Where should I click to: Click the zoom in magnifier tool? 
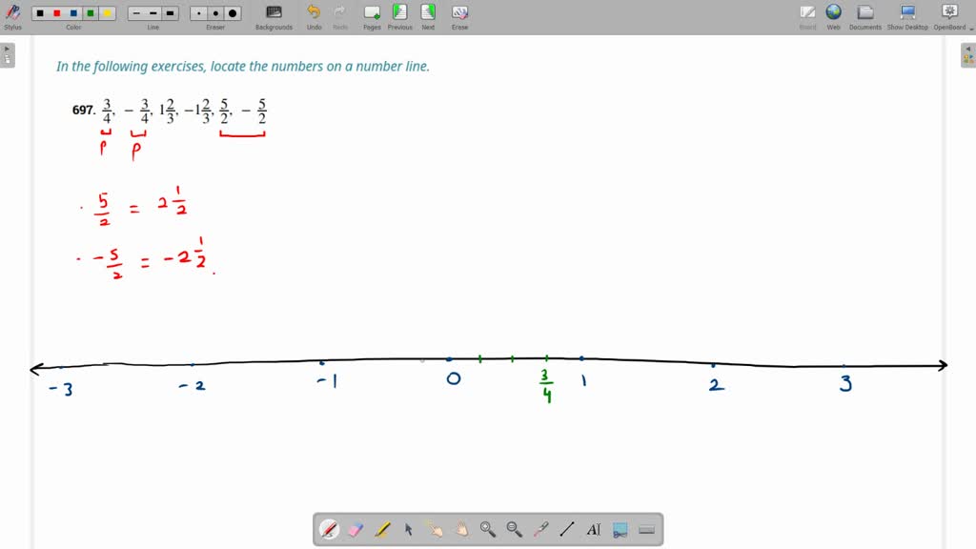tap(487, 529)
